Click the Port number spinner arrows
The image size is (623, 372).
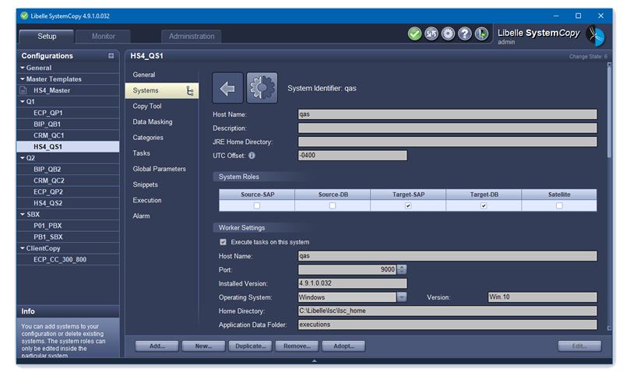coord(402,269)
